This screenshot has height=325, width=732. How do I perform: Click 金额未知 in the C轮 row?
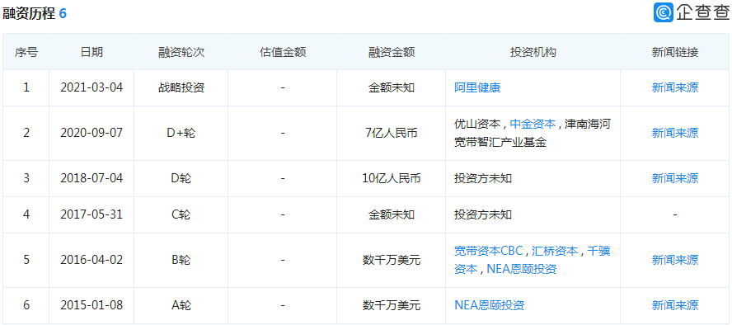392,214
